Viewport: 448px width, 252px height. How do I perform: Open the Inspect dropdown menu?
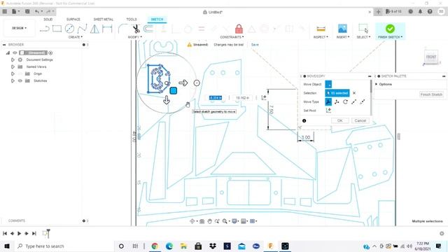point(321,37)
